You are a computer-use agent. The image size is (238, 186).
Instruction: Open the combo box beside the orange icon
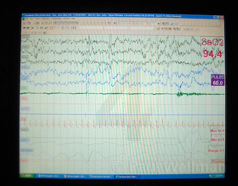point(58,28)
